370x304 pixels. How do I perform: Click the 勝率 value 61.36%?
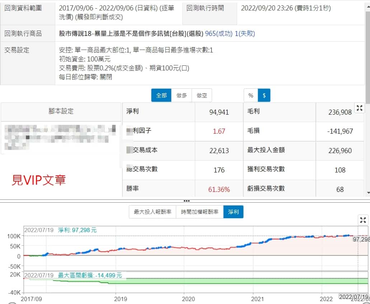(x=219, y=189)
